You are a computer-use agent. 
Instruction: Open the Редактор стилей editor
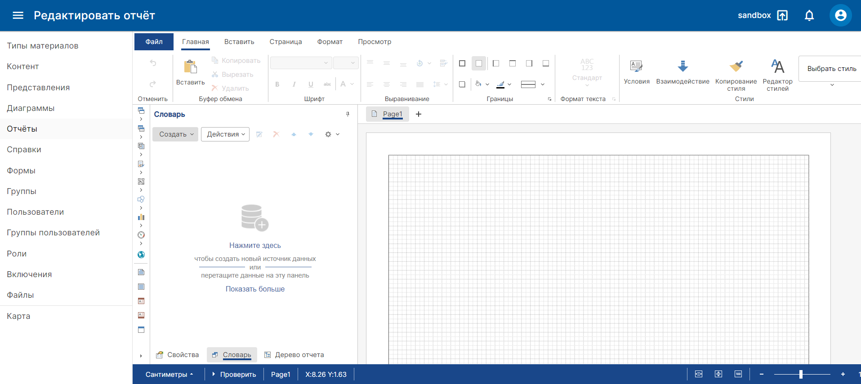pos(777,75)
